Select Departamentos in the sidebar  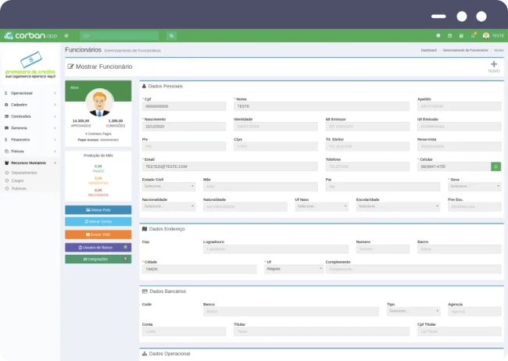pyautogui.click(x=24, y=172)
